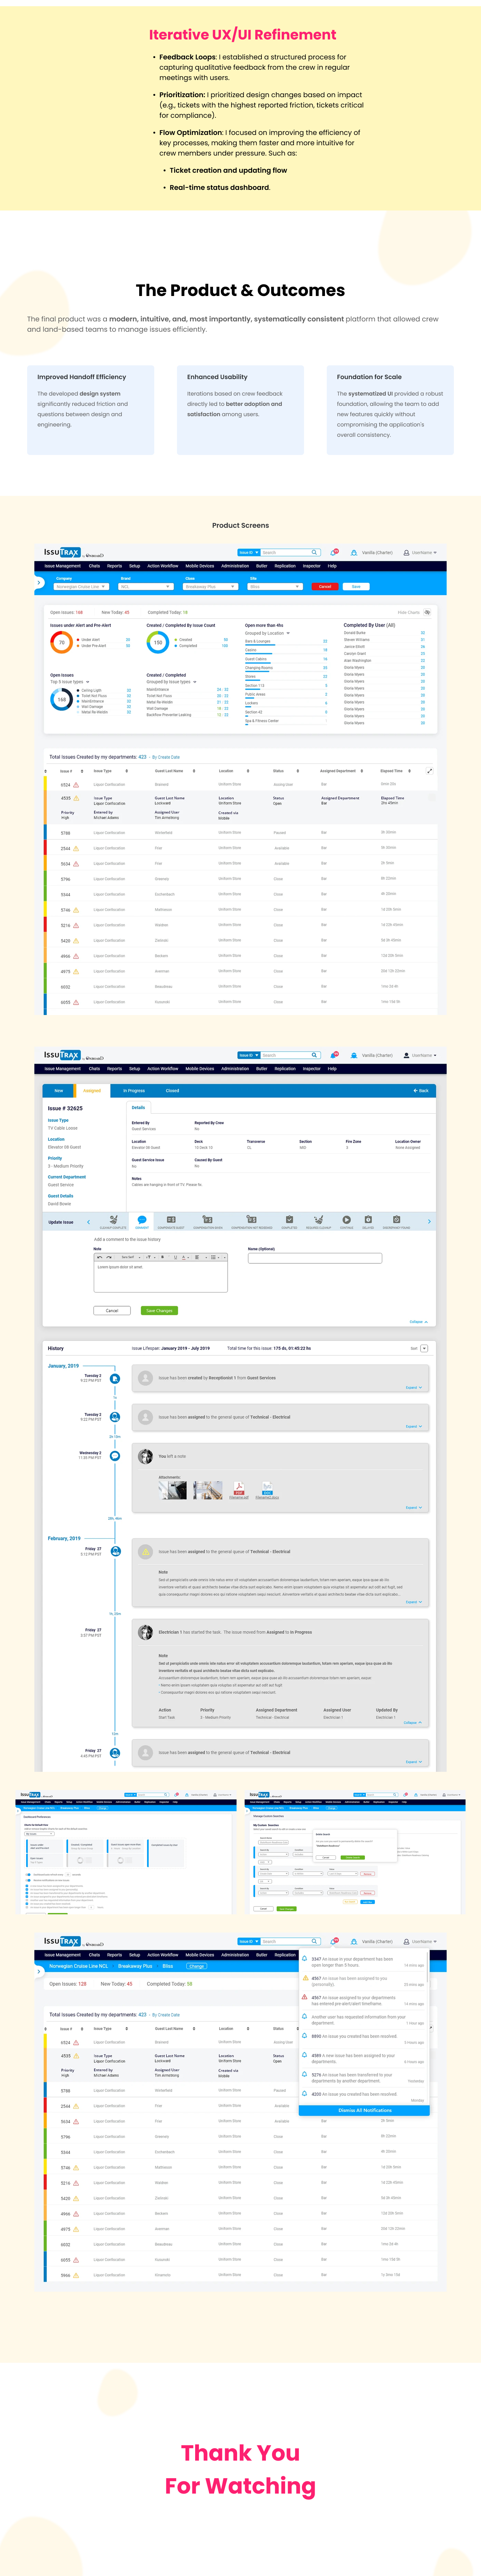Image resolution: width=481 pixels, height=2576 pixels.
Task: Open the Top 5 issue types dropdown
Action: (x=70, y=682)
